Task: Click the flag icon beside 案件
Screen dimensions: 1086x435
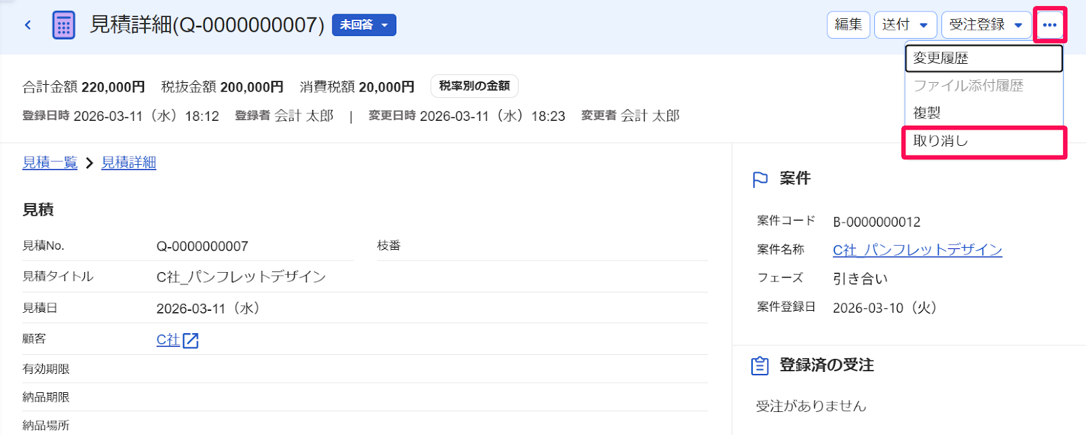Action: pos(760,179)
